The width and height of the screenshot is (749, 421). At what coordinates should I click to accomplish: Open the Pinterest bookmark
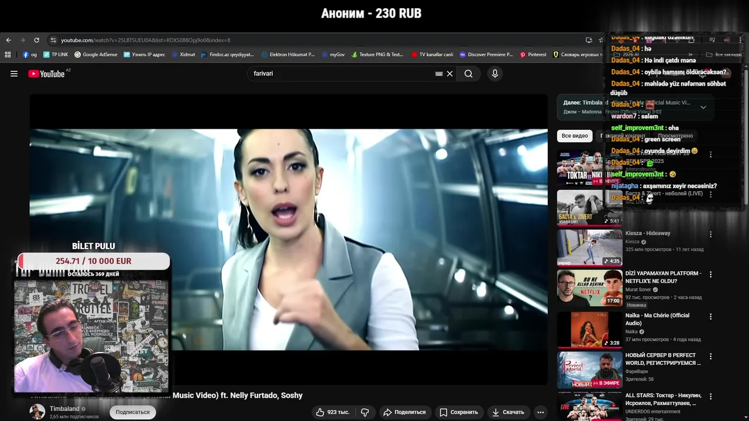pos(533,54)
